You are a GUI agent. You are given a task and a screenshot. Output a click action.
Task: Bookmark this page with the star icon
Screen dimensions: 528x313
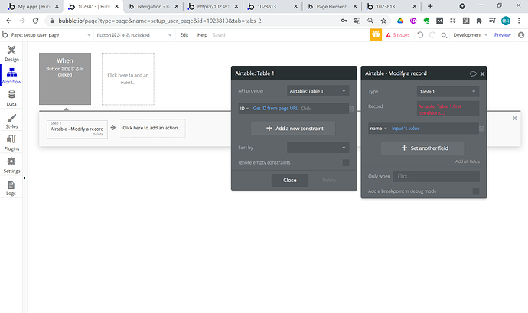383,21
